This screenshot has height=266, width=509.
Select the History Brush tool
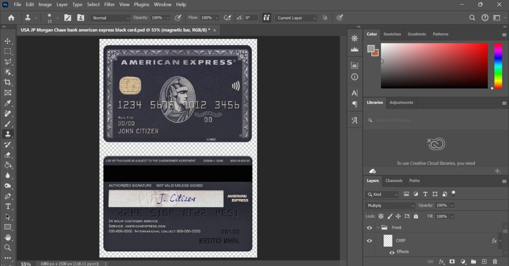coord(8,145)
